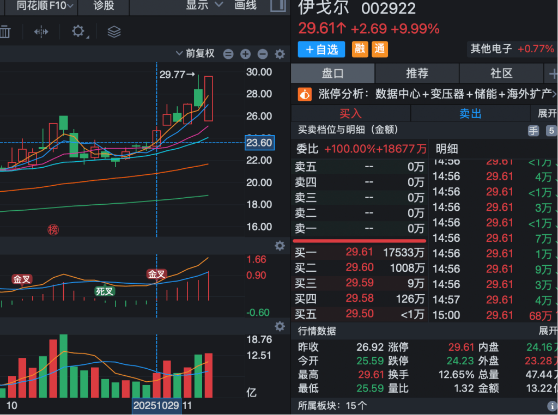
Task: Toggle the side panel layout icon
Action: coord(278,5)
